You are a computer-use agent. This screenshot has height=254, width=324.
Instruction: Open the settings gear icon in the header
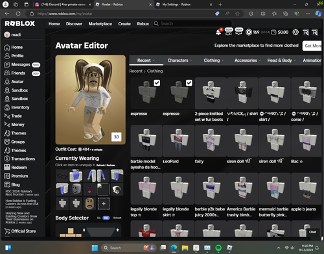[295, 32]
